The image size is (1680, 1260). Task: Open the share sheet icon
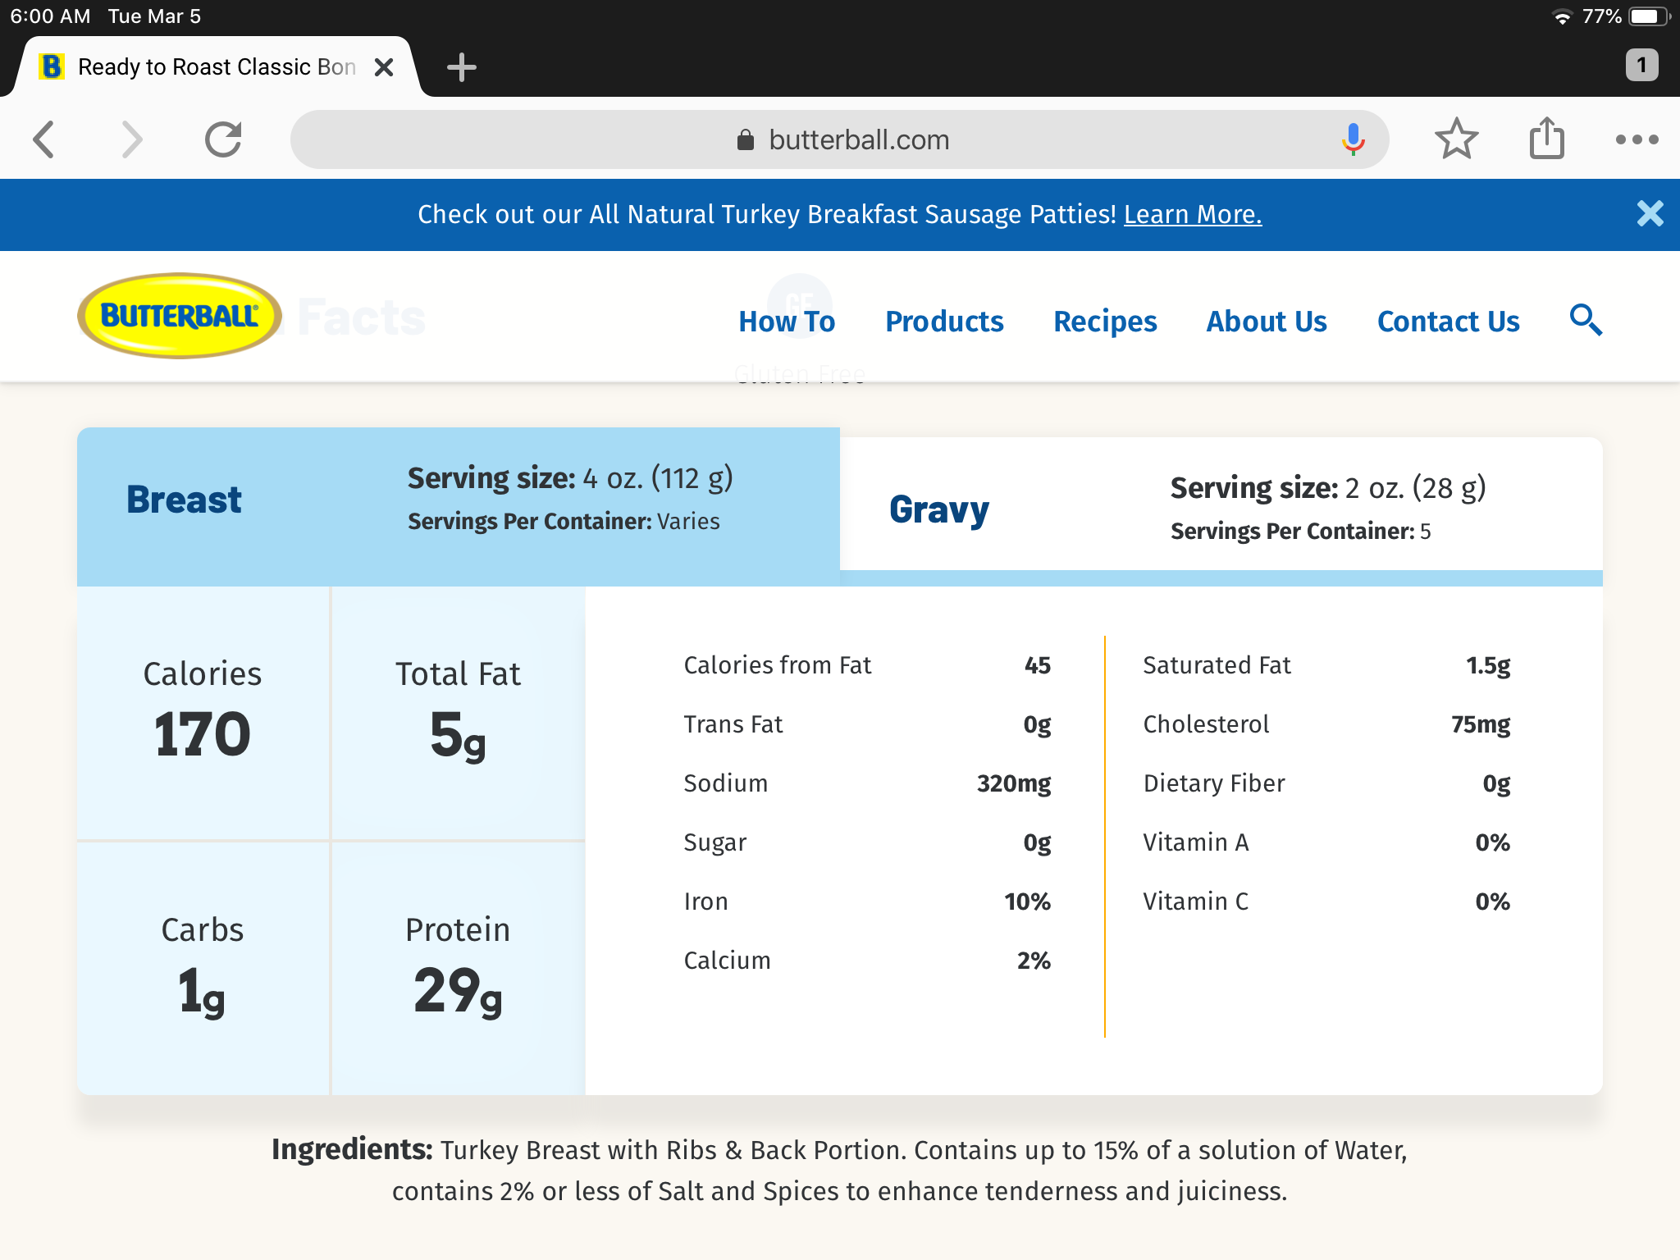(1546, 138)
